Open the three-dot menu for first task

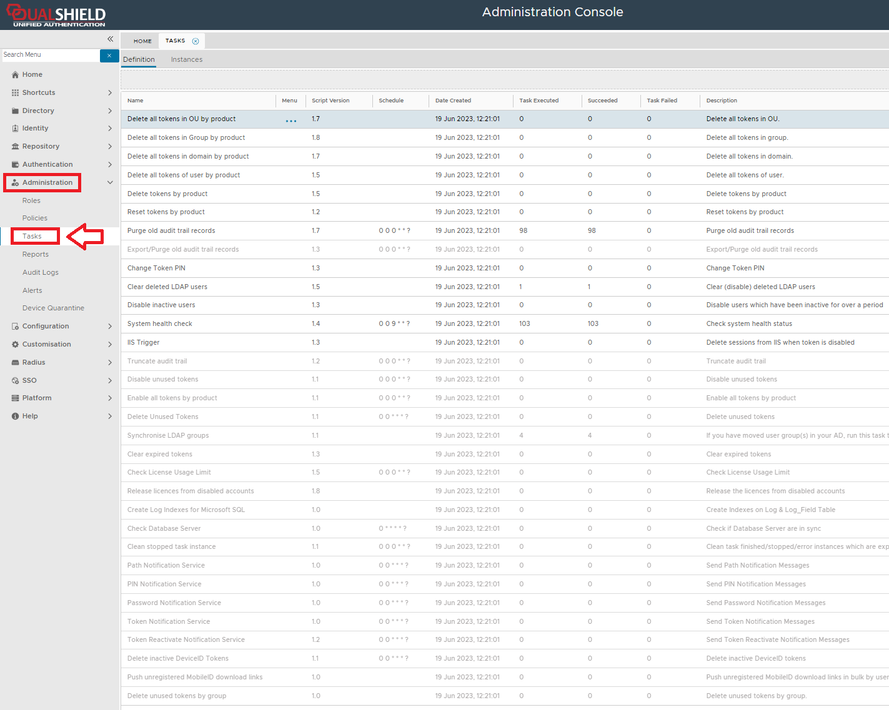(291, 120)
